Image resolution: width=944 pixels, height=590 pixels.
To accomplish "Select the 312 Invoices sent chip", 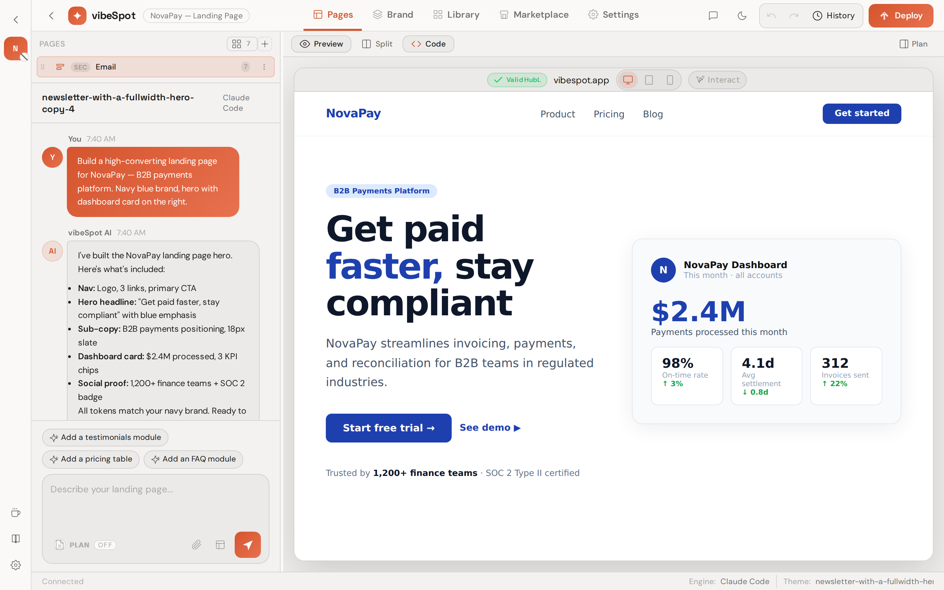I will coord(846,376).
